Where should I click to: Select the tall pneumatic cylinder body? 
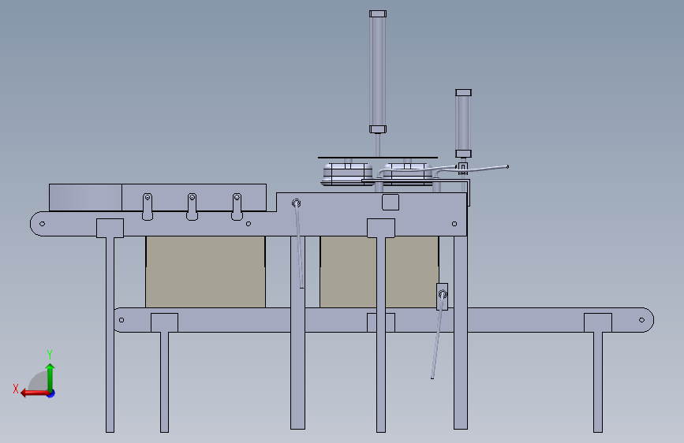click(378, 72)
